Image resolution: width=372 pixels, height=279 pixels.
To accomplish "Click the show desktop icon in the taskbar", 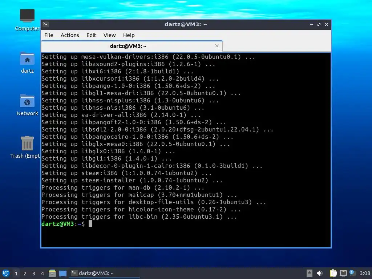I will pos(63,273).
